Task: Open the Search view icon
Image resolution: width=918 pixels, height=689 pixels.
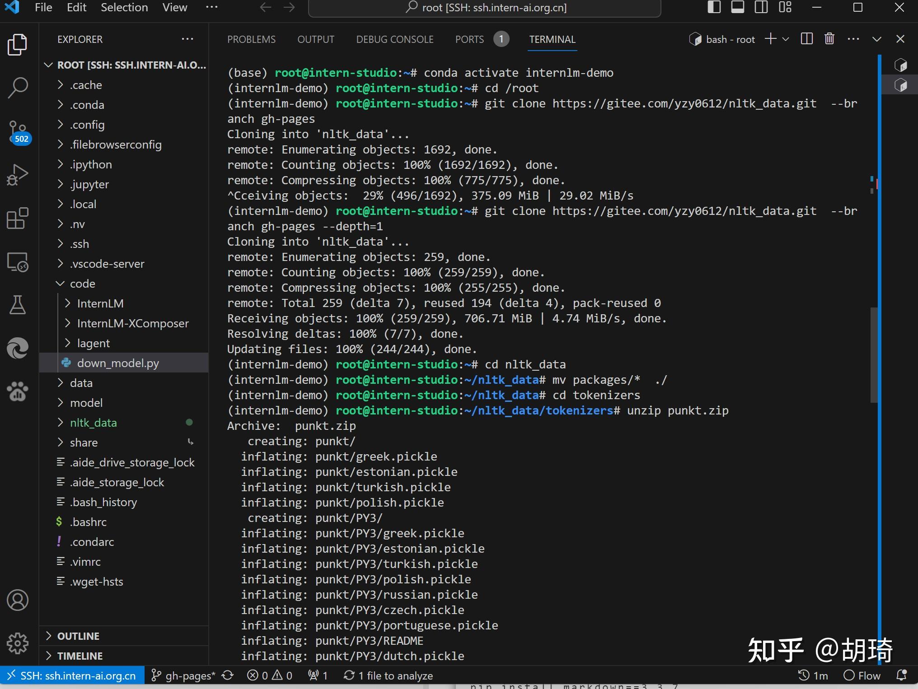Action: coord(18,88)
